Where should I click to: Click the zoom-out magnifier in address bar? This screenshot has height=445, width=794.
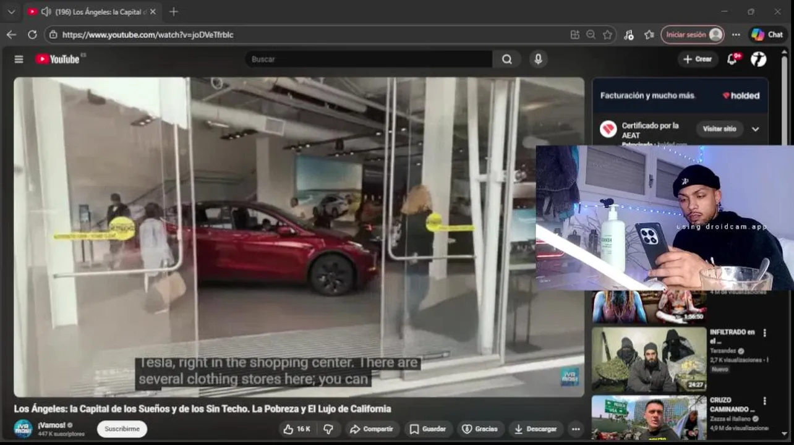pos(591,35)
